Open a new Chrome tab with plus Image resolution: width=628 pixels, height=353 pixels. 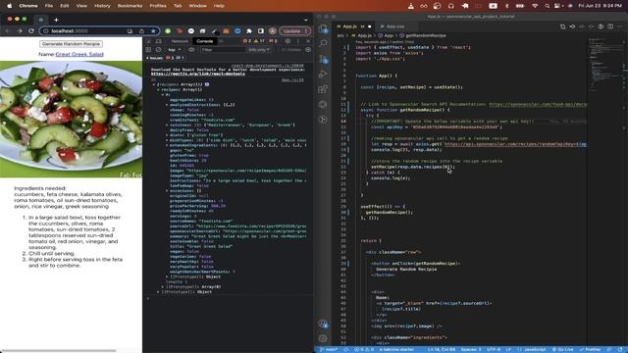point(56,20)
